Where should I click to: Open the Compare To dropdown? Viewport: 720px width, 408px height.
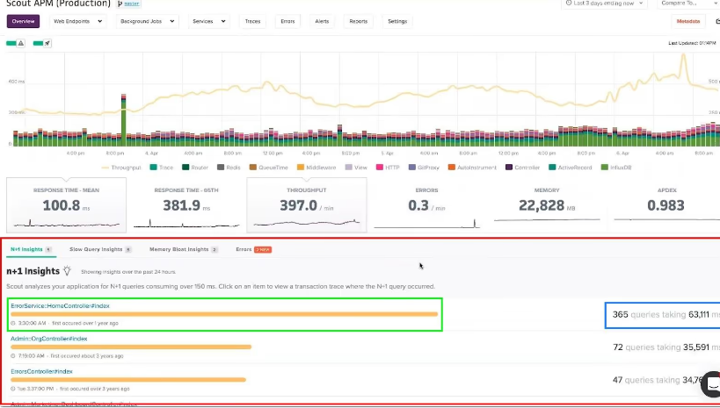point(688,4)
